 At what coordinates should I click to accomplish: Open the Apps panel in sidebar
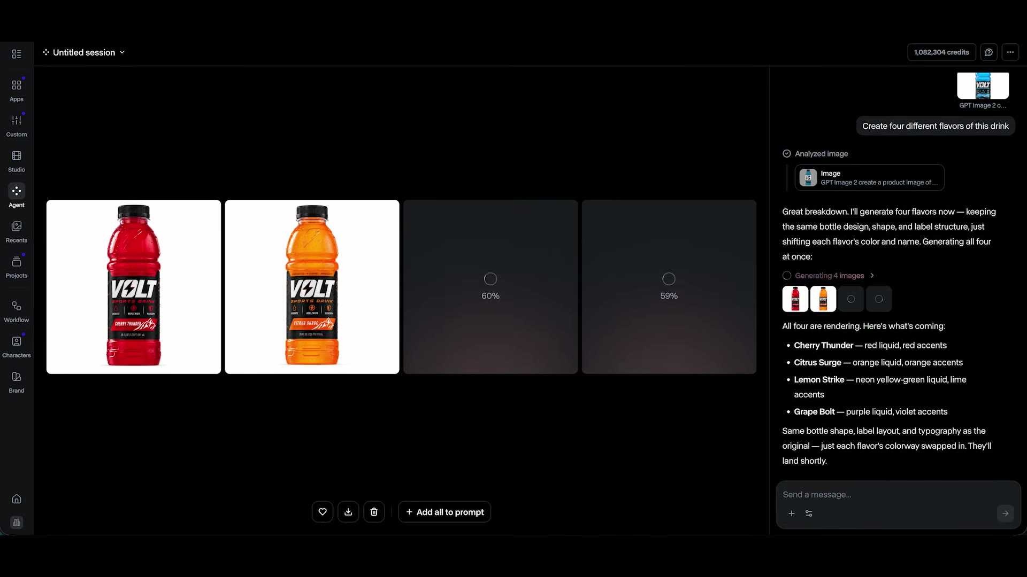[x=17, y=90]
